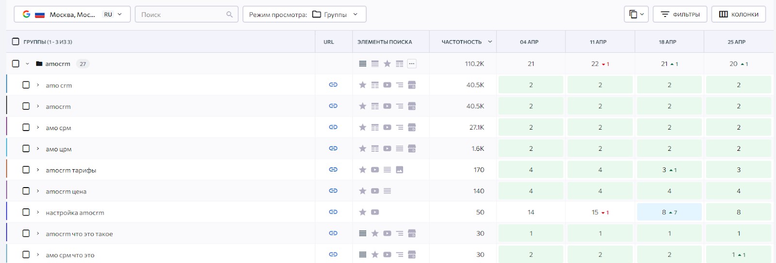This screenshot has height=263, width=776.
Task: Click the 27 keyword count badge
Action: (x=83, y=64)
